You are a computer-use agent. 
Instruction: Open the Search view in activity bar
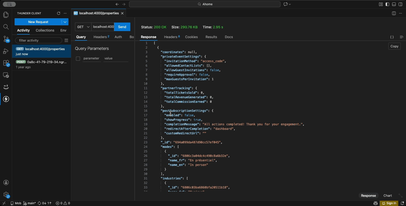pyautogui.click(x=6, y=27)
